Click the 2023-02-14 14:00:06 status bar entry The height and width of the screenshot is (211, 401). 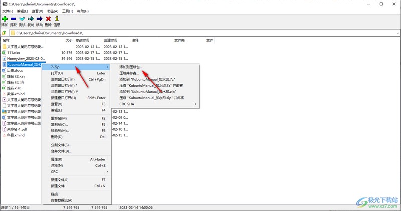(x=136, y=207)
